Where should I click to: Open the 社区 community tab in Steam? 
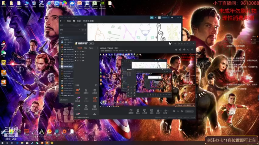point(79,21)
